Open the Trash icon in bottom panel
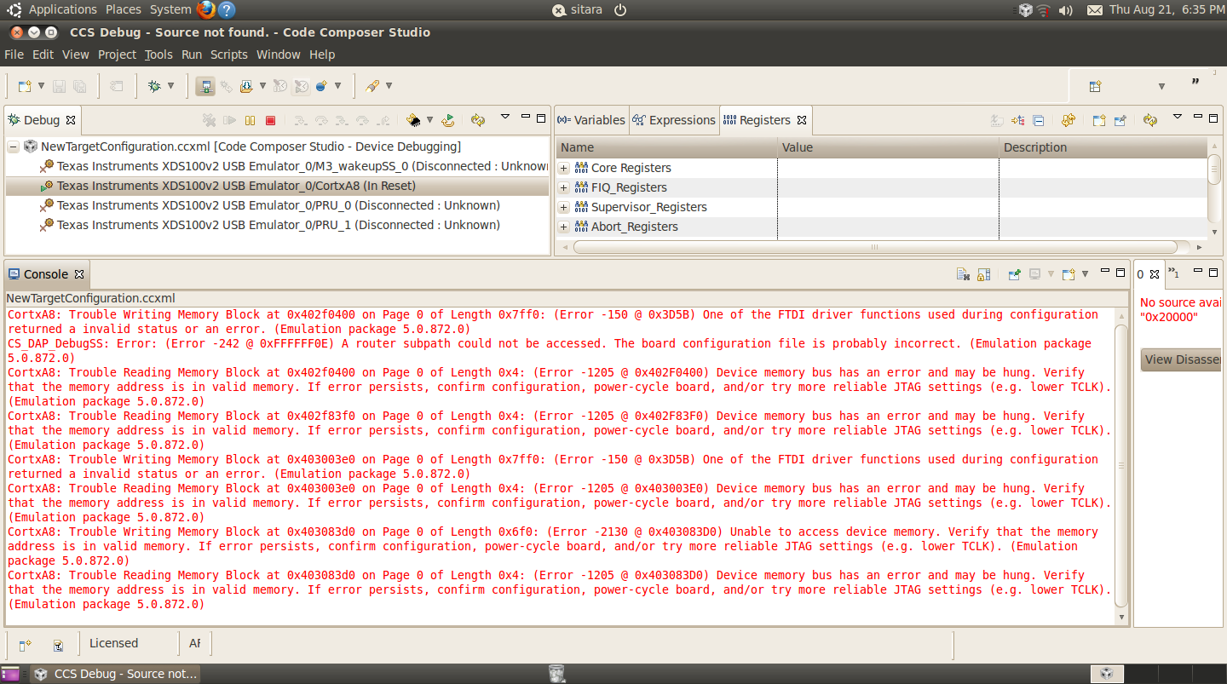Screen dimensions: 1227x684 click(x=556, y=674)
